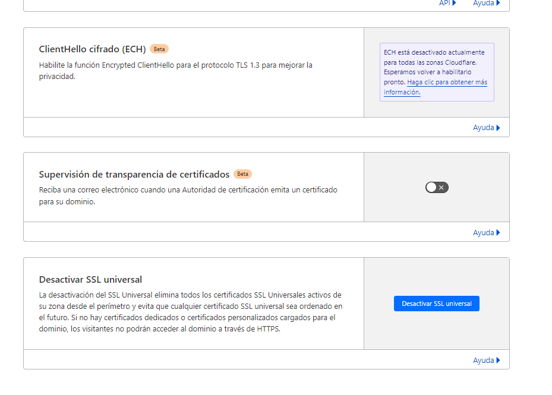Click the SSL Universal deactivation warning paragraph
Screen dimensions: 552x395
point(190,312)
